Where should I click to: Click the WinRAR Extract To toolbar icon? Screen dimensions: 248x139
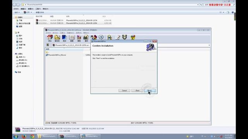(x=57, y=38)
